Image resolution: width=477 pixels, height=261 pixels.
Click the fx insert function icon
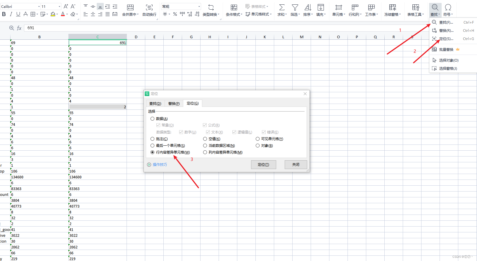(19, 28)
